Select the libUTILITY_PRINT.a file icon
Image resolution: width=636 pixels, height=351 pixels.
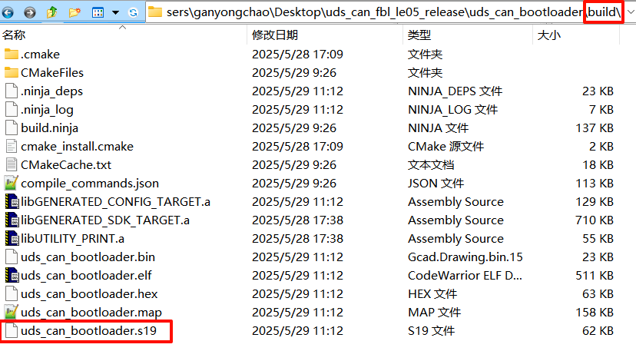coord(12,239)
